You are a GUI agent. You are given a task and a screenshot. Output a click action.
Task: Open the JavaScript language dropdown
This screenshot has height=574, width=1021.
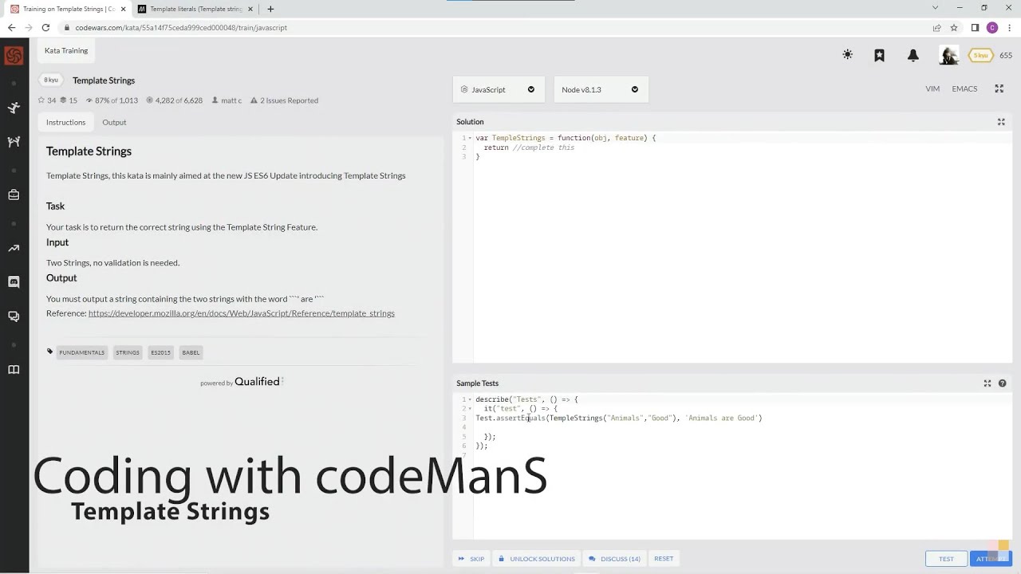tap(499, 89)
